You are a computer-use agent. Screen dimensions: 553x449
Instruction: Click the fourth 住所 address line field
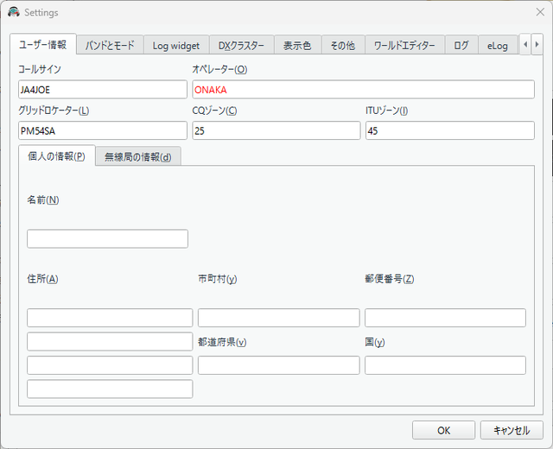pos(110,389)
